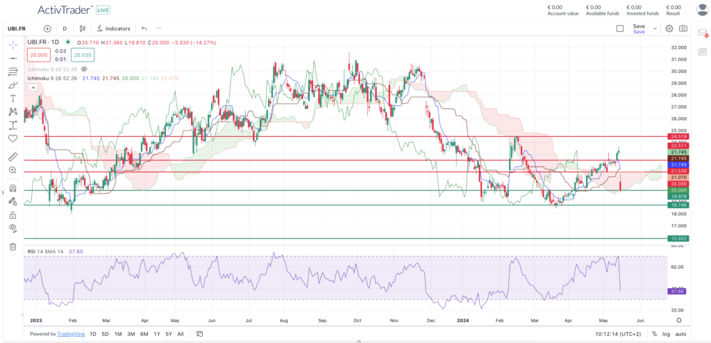Screen dimensions: 711x343
Task: Add symbol with the plus compare icon
Action: point(47,28)
